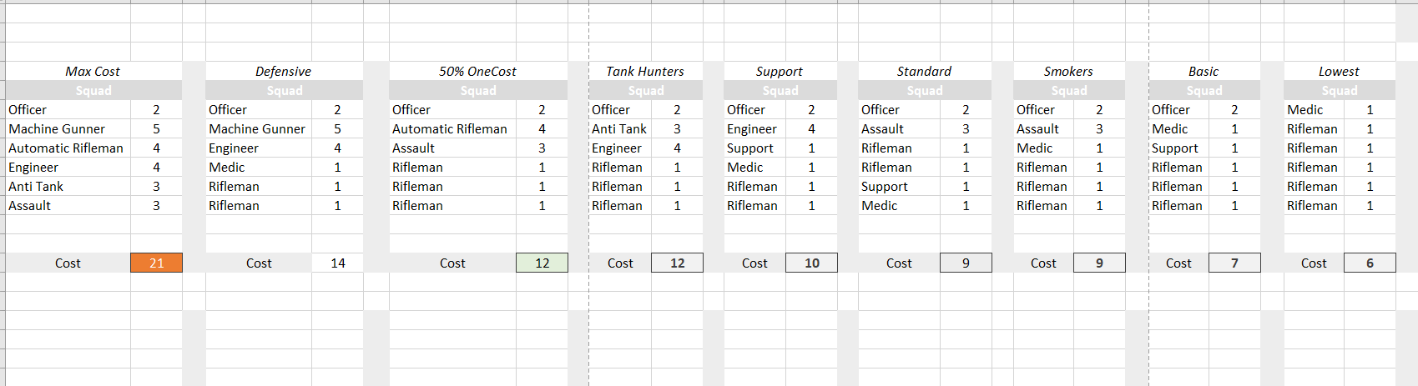Click "Medic" at top of Lowest squad

pyautogui.click(x=1305, y=110)
